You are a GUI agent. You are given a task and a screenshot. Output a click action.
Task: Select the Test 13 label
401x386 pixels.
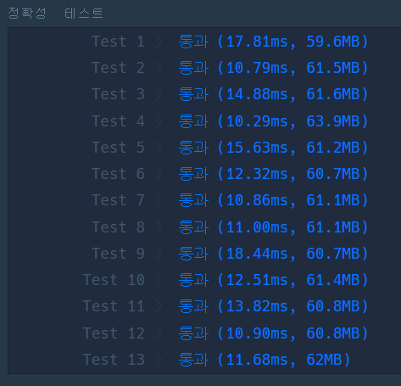click(114, 360)
